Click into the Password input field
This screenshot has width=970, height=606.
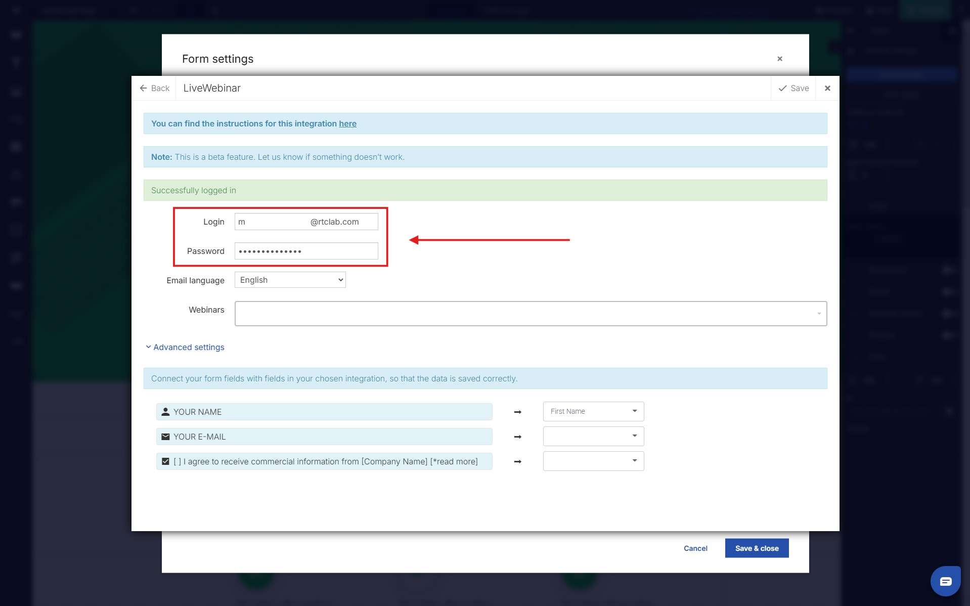coord(306,251)
